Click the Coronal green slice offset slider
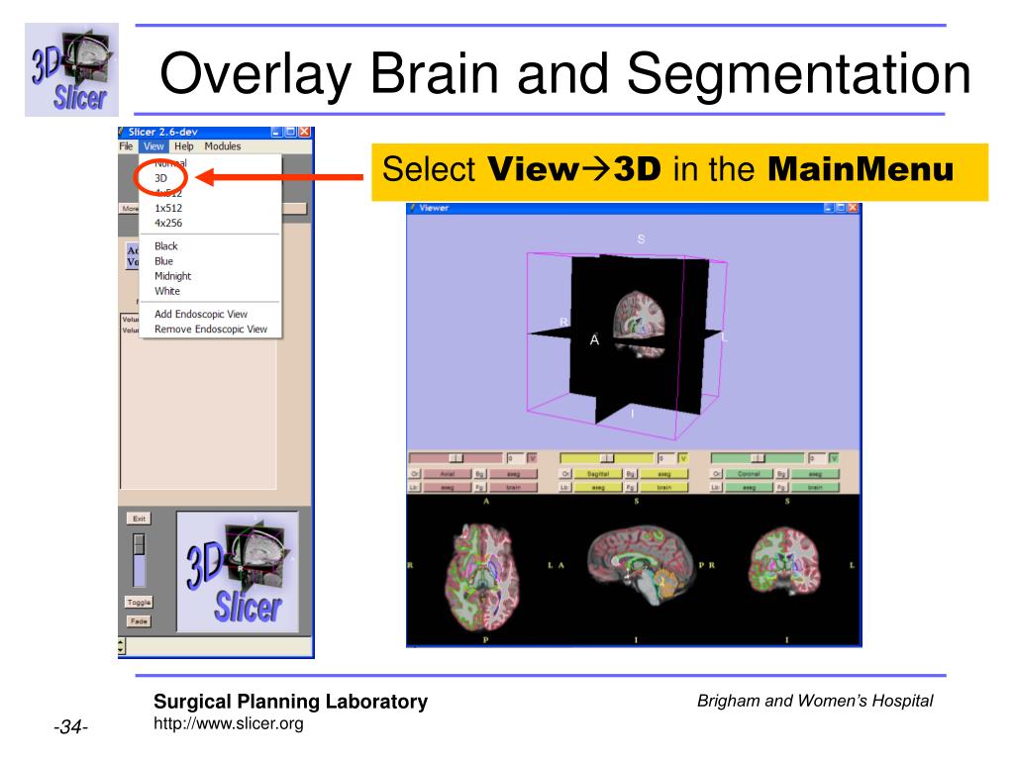 tap(758, 458)
